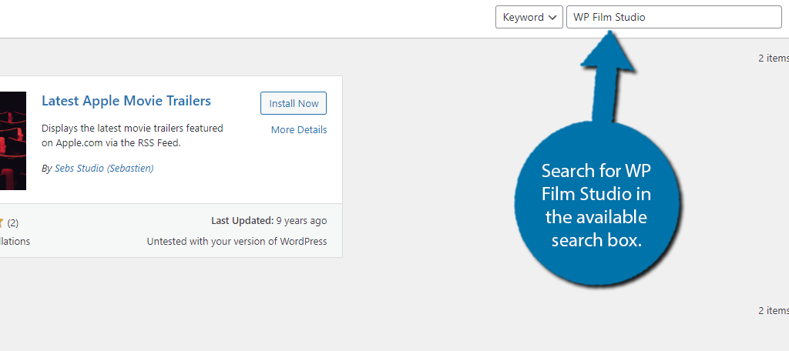Select the plugin description mentioning Apple.com RSS Feed
Screen dimensions: 789x351
(133, 135)
